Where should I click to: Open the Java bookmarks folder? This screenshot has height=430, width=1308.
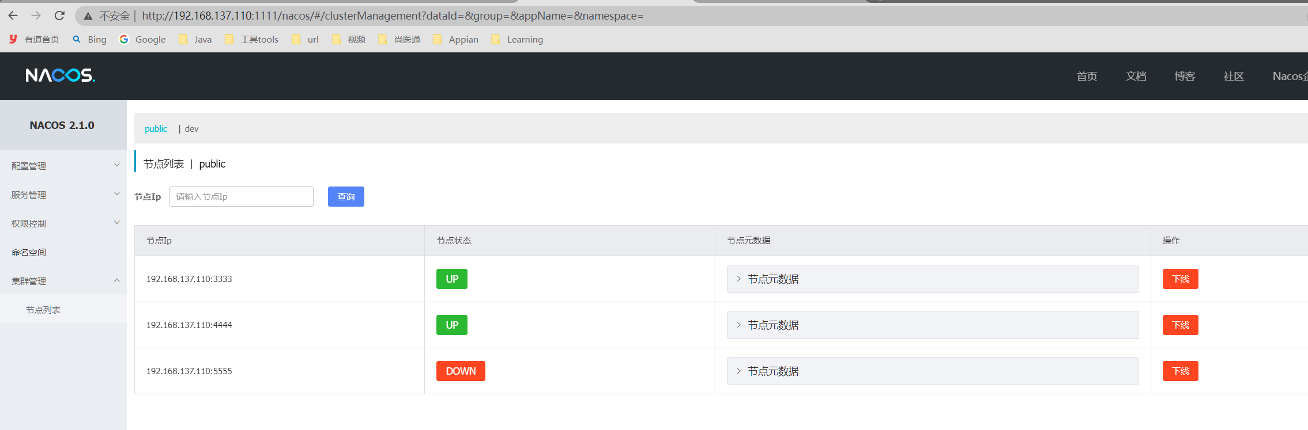click(195, 39)
